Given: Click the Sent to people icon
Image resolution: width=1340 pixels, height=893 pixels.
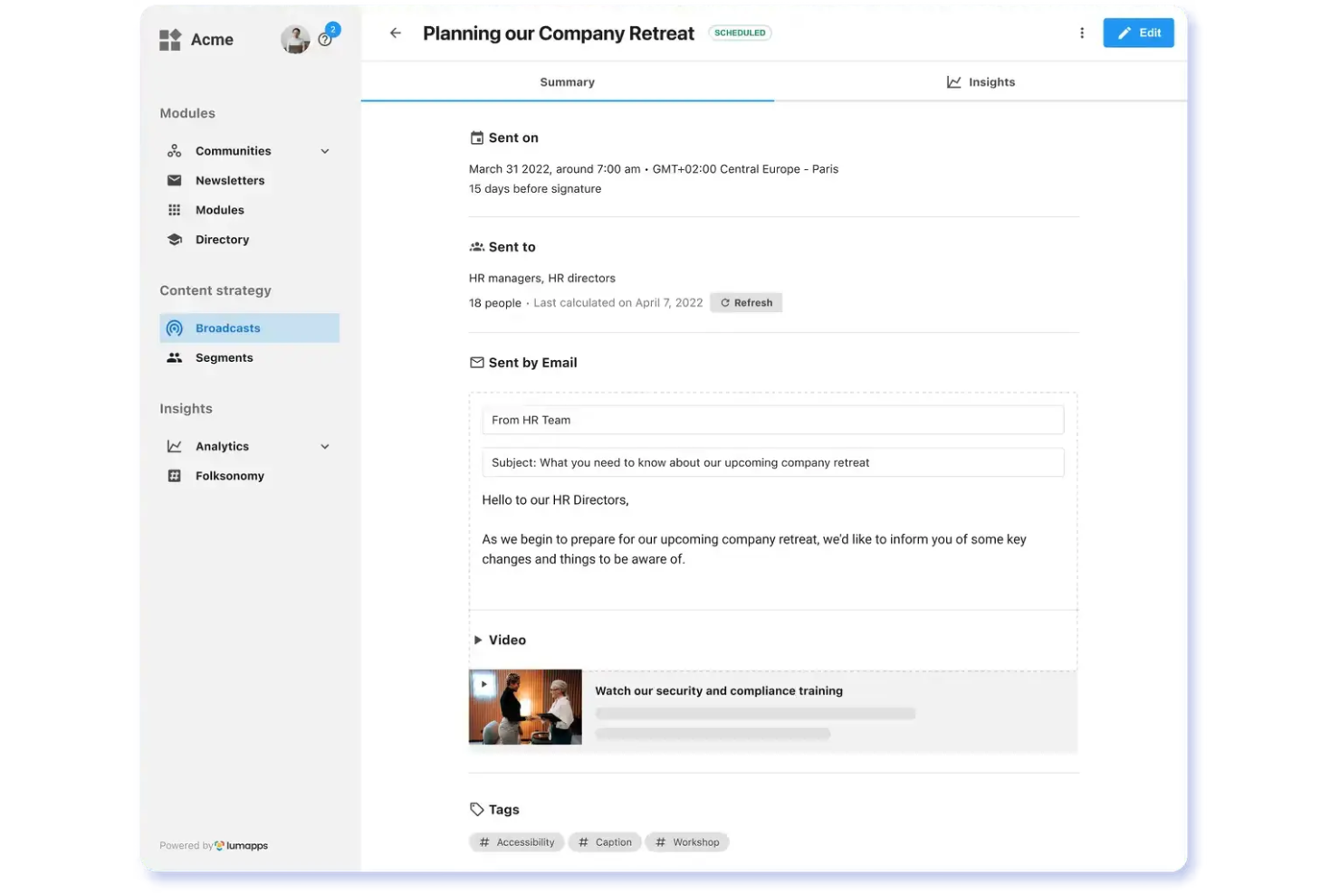Looking at the screenshot, I should (x=477, y=247).
